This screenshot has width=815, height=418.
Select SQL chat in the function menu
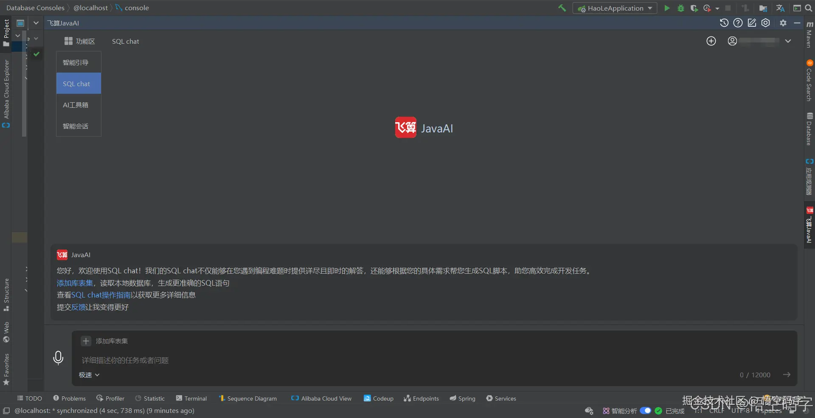79,84
